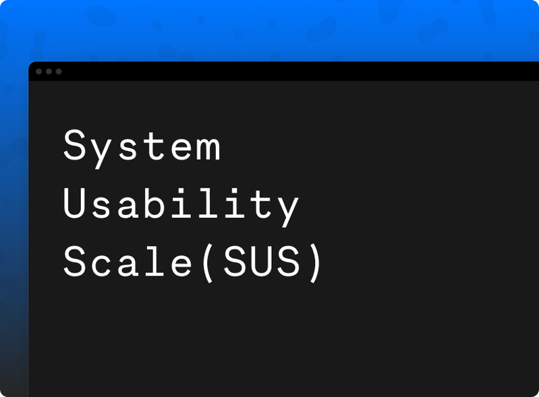Click the word "System"
Image resolution: width=539 pixels, height=397 pixels.
point(142,147)
